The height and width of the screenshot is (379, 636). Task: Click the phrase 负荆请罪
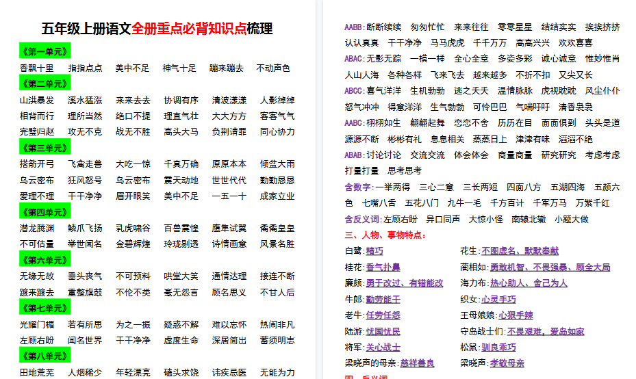tap(229, 132)
